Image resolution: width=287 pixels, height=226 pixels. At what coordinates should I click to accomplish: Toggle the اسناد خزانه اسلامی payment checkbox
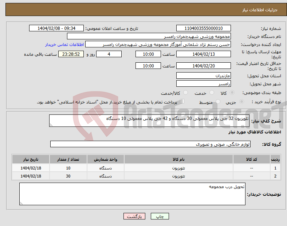click(182, 101)
